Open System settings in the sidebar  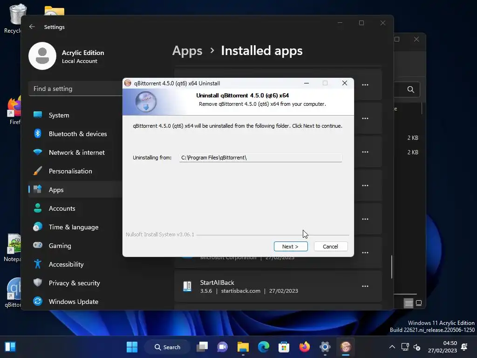pos(75,115)
